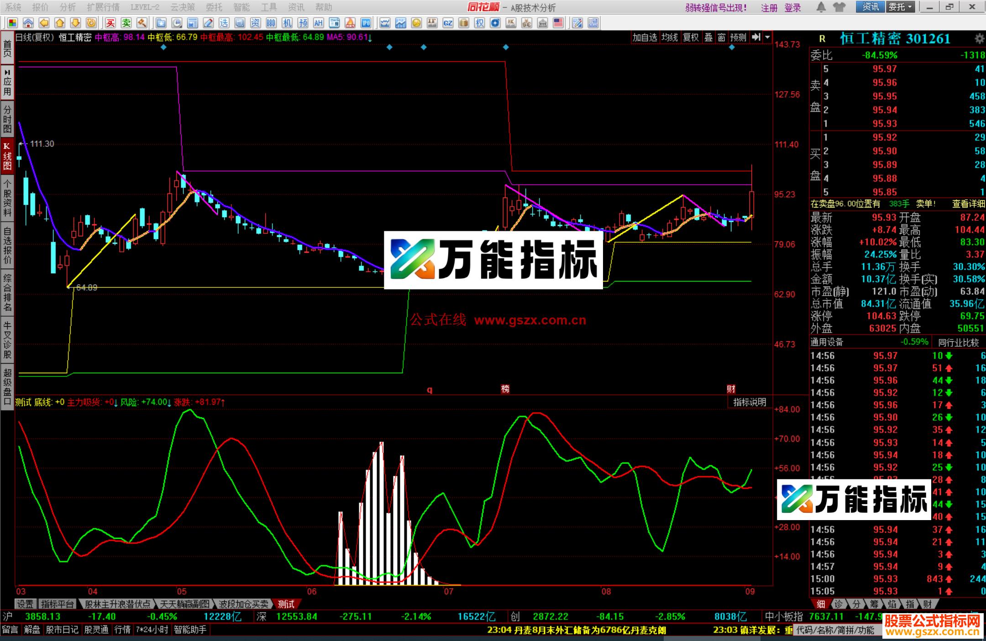
Task: Collapse chart panel with right-arrow icon
Action: pos(756,37)
